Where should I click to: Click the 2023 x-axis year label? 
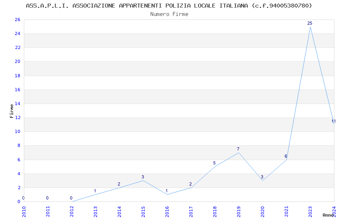(310, 211)
